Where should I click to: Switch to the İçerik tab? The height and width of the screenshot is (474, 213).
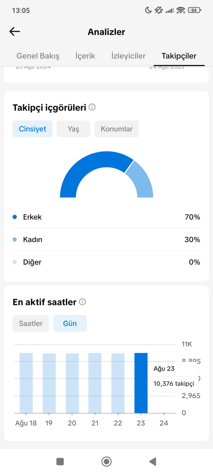pos(85,56)
